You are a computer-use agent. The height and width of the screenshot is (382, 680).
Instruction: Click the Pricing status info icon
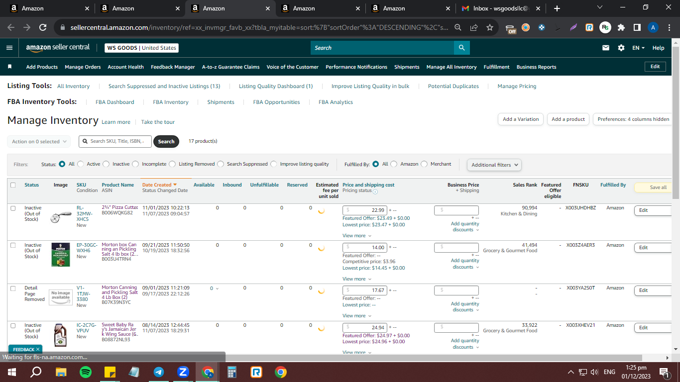tap(375, 191)
